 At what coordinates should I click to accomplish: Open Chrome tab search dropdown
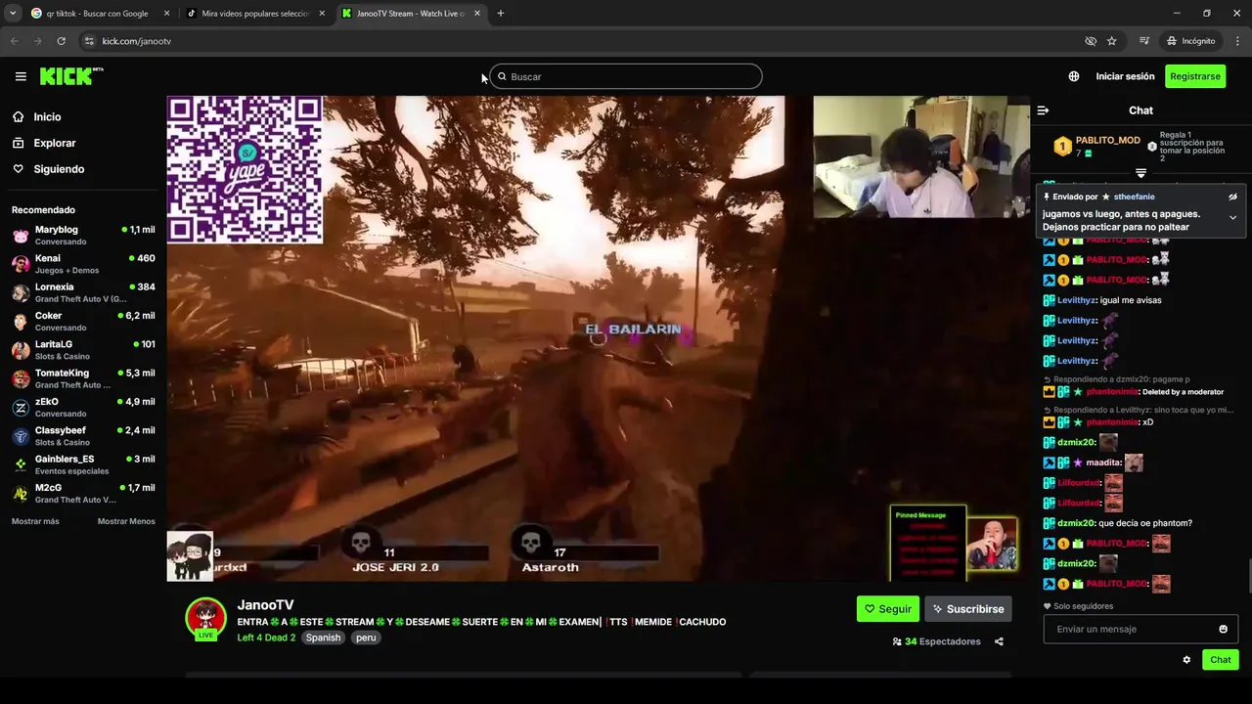tap(12, 14)
